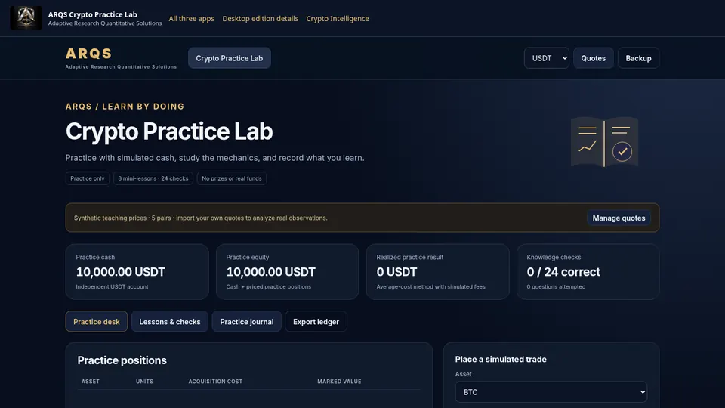Open the All three apps link

tap(191, 18)
